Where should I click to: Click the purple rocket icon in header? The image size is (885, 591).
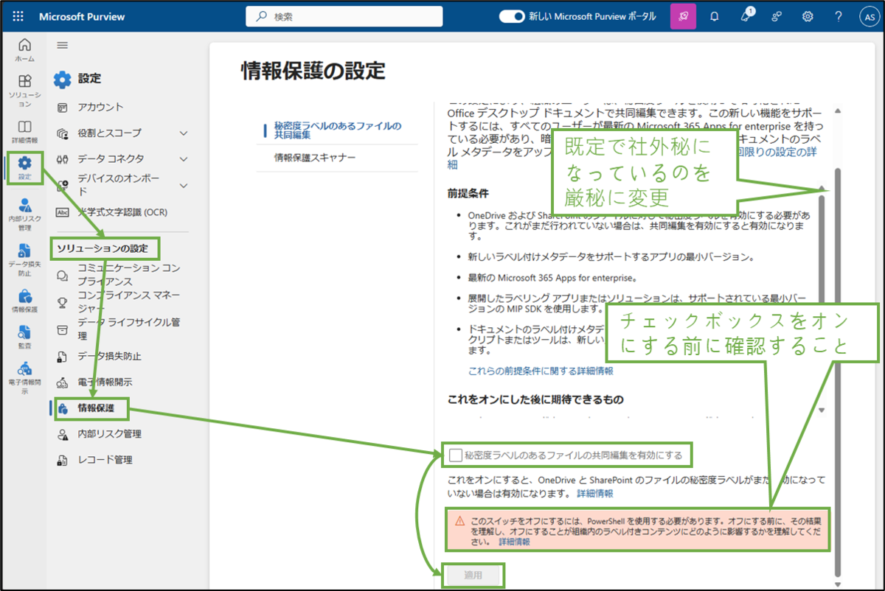tap(683, 16)
